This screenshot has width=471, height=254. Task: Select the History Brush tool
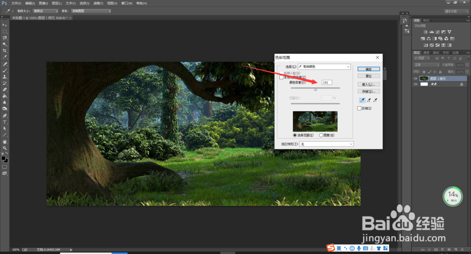[x=5, y=83]
